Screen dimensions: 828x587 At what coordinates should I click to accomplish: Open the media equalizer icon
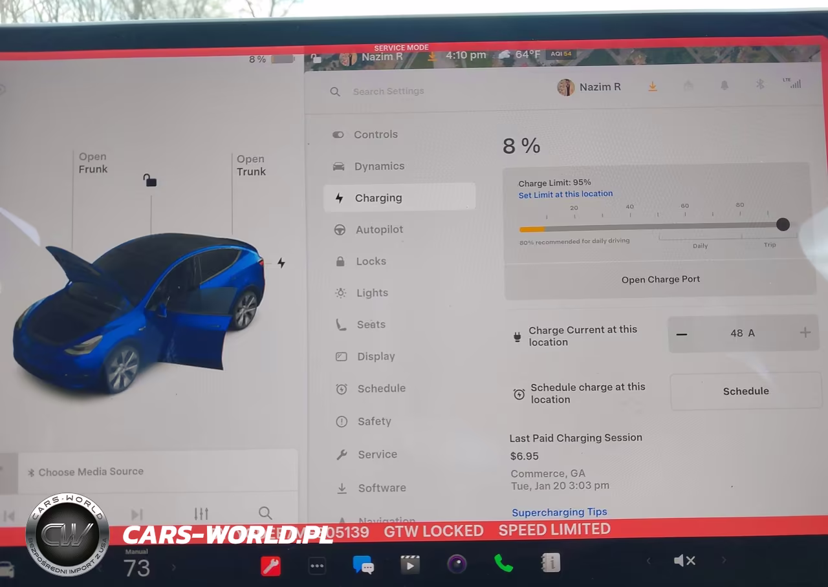(201, 514)
